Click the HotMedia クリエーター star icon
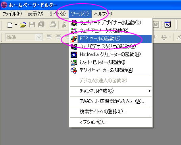Image resolution: width=181 pixels, height=145 pixels. pos(74,55)
